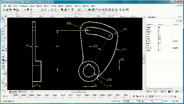Open the Modify menu
The width and height of the screenshot is (184, 104).
54,6
